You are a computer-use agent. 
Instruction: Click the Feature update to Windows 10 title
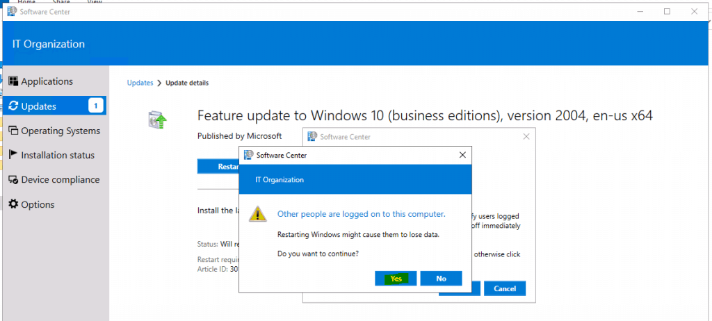[x=425, y=116]
